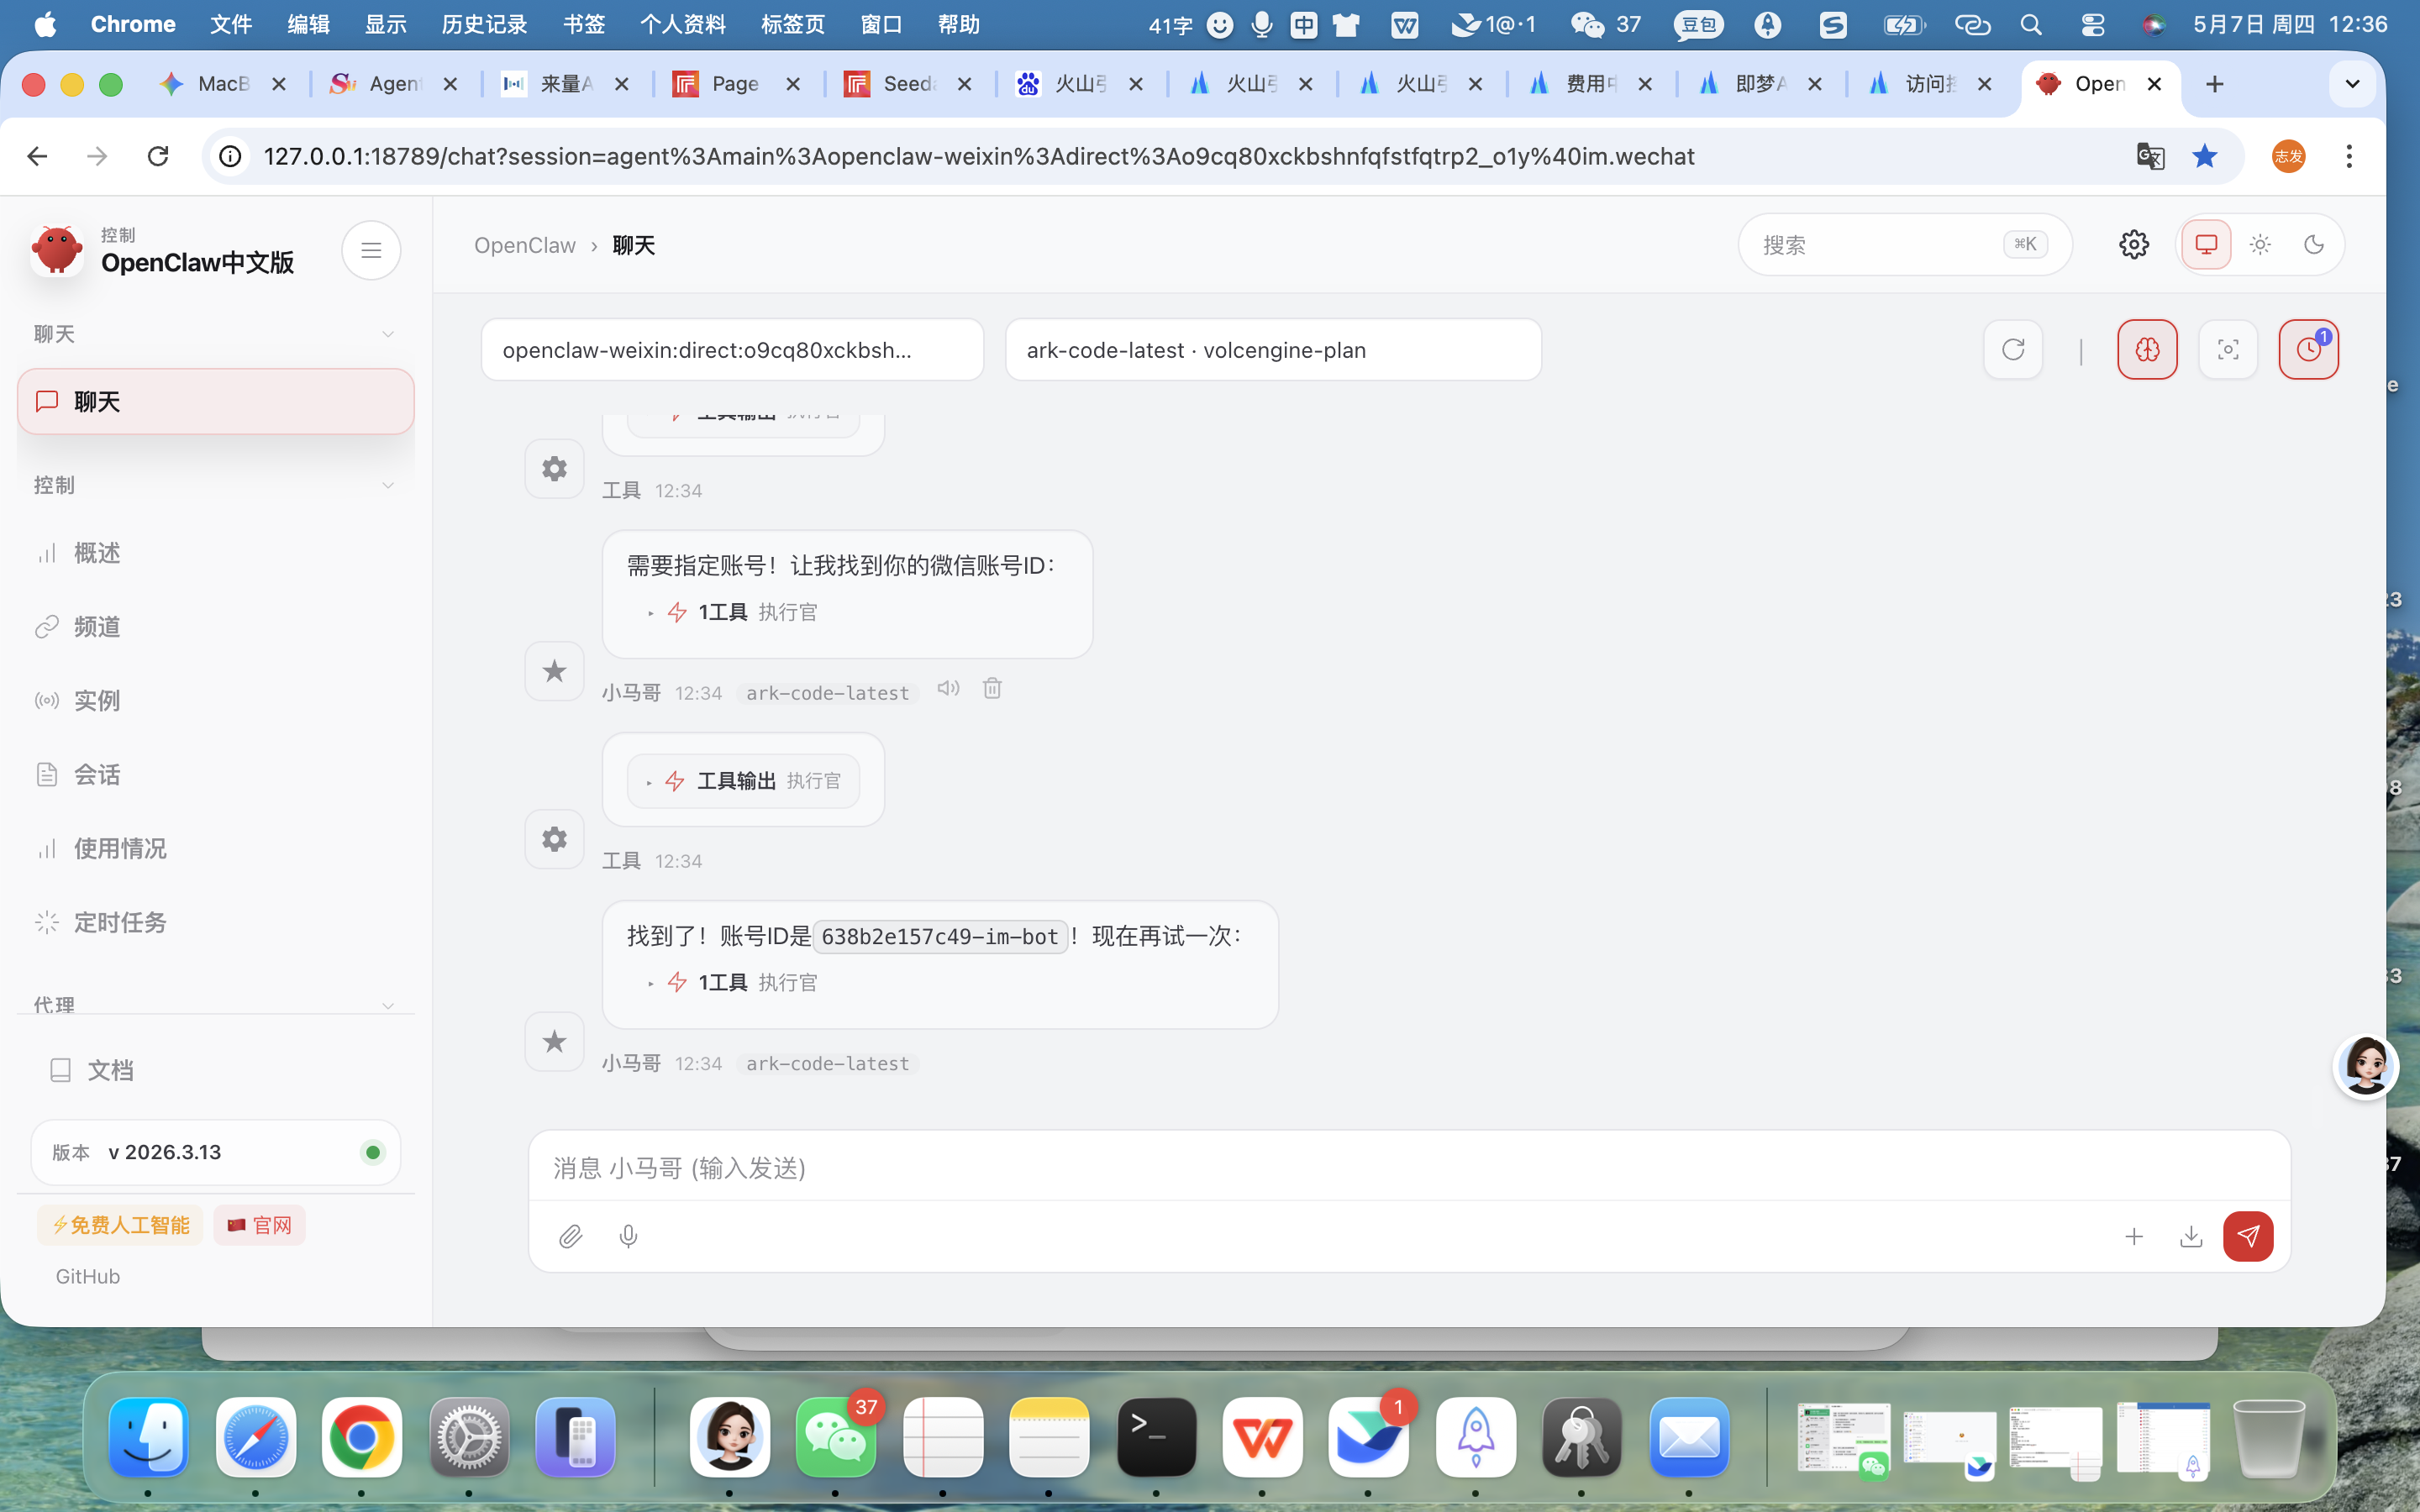Viewport: 2420px width, 1512px height.
Task: Open Chrome's three-dot menu
Action: (2349, 156)
